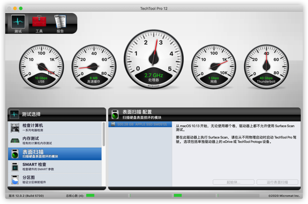308x204 pixels.
Task: Click the TechTool Pro 12 window title
Action: pyautogui.click(x=154, y=8)
